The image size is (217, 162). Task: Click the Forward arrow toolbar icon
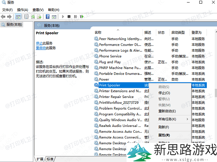tap(9, 17)
